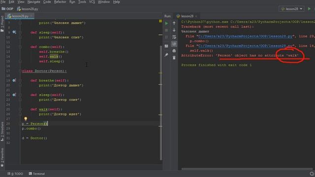Click the overridden-method gutter icon at line 9
Viewport: 315px width, 177px height.
(14, 32)
